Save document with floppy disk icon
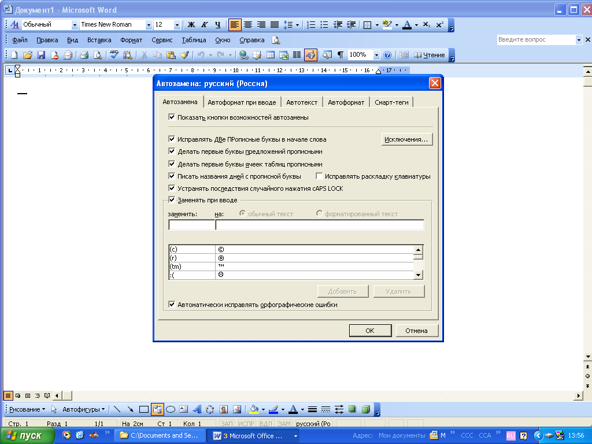The image size is (592, 444). [41, 55]
